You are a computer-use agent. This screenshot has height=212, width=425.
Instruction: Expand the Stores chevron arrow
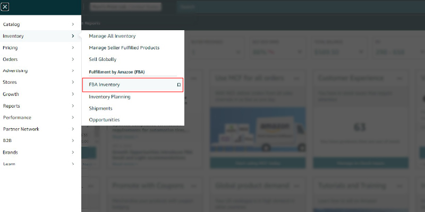[x=73, y=82]
